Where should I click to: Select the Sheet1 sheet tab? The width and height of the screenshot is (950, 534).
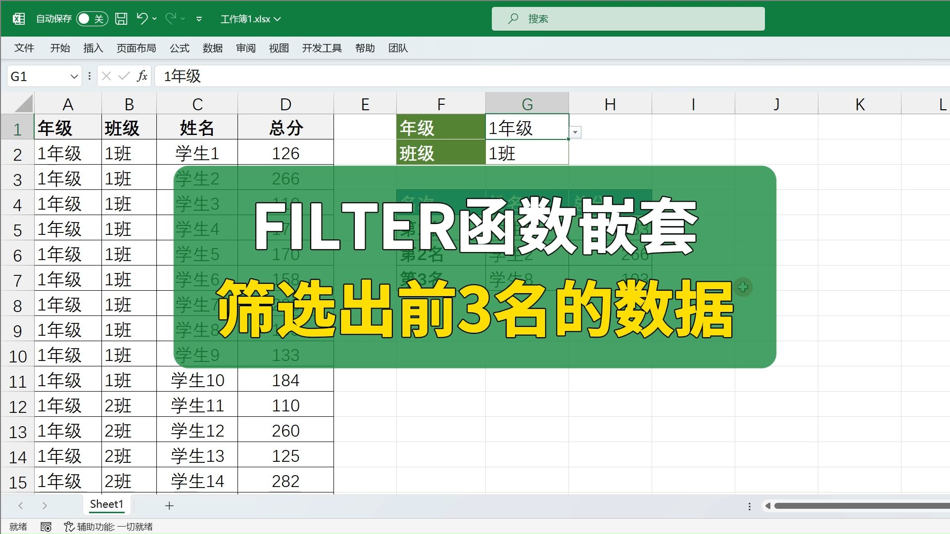point(106,504)
